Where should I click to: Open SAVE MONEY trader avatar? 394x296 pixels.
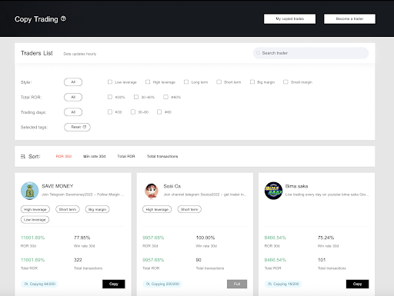30,191
